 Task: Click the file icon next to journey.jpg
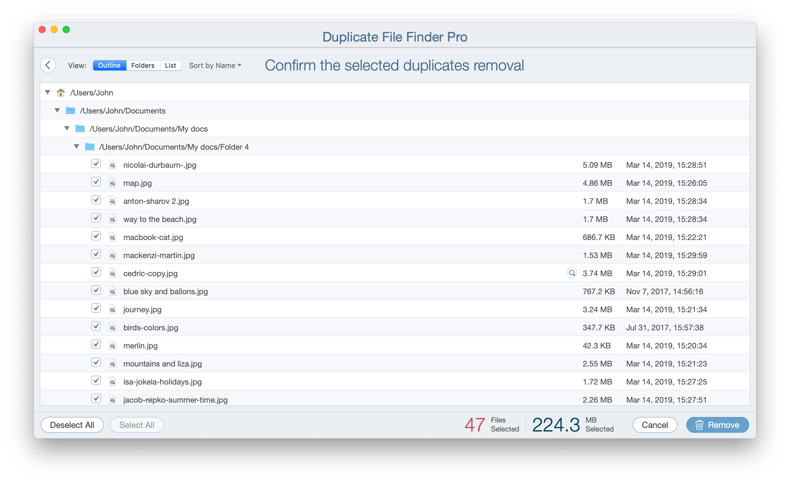(x=113, y=309)
